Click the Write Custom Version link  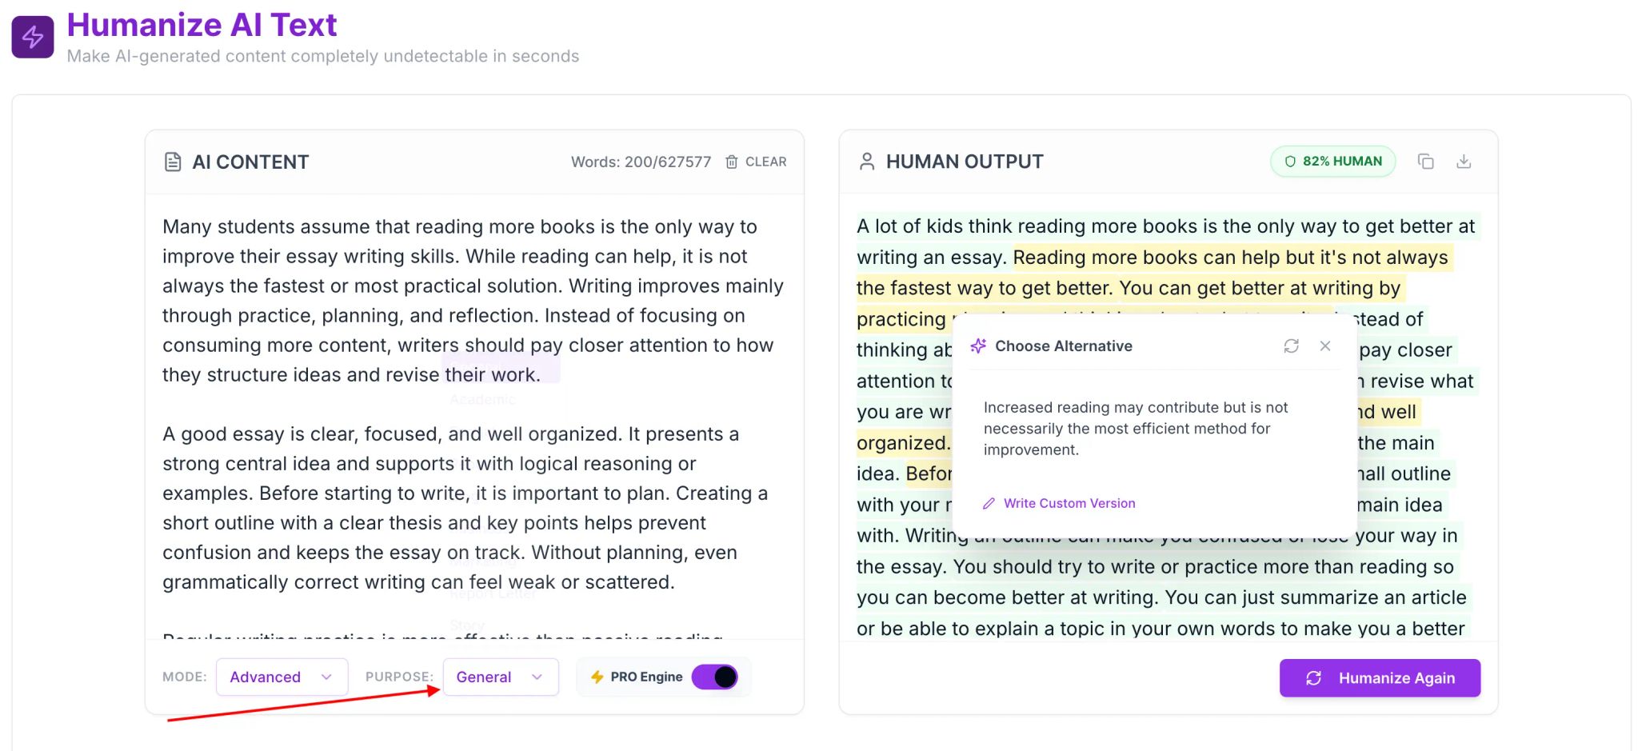point(1069,503)
